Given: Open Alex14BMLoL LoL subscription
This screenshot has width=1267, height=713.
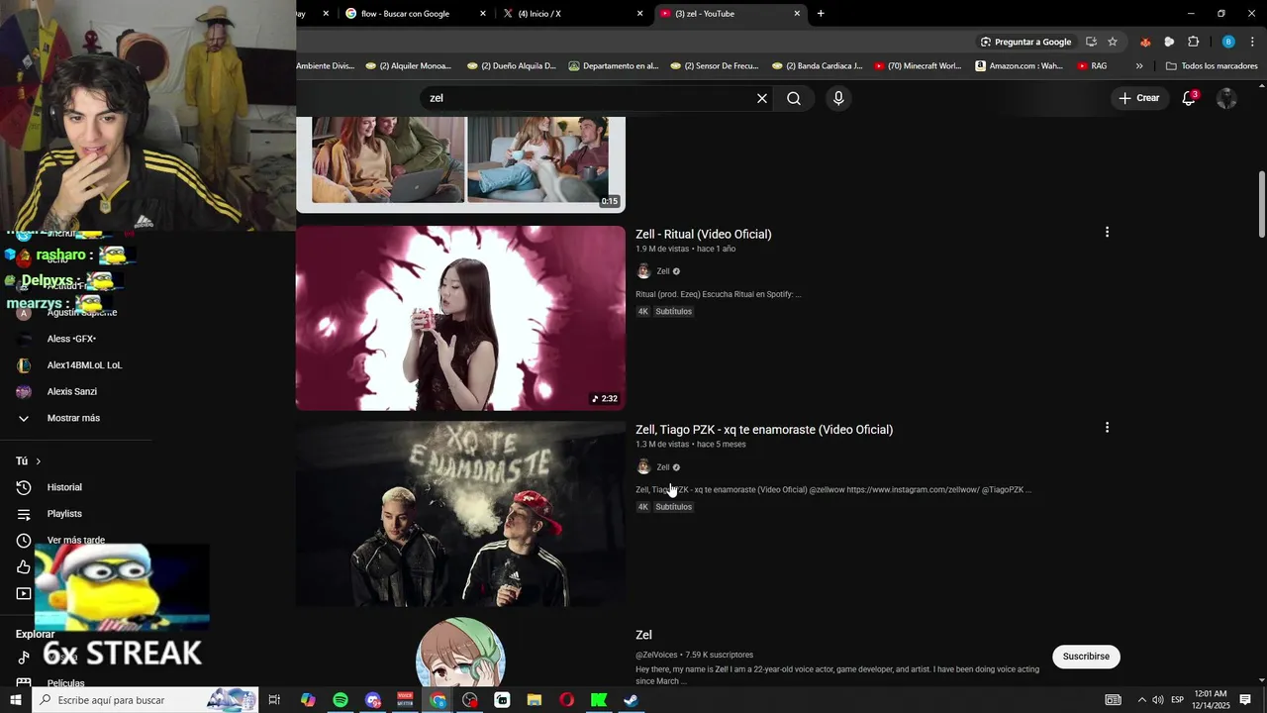Looking at the screenshot, I should tap(84, 365).
